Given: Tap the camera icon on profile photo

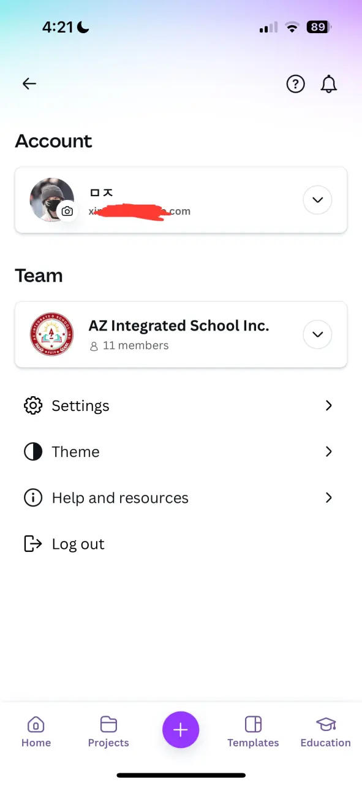Looking at the screenshot, I should coord(67,211).
